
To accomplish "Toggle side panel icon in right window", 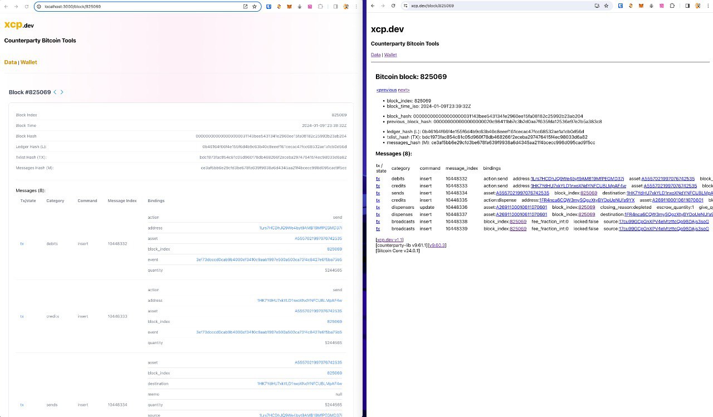I will [687, 6].
